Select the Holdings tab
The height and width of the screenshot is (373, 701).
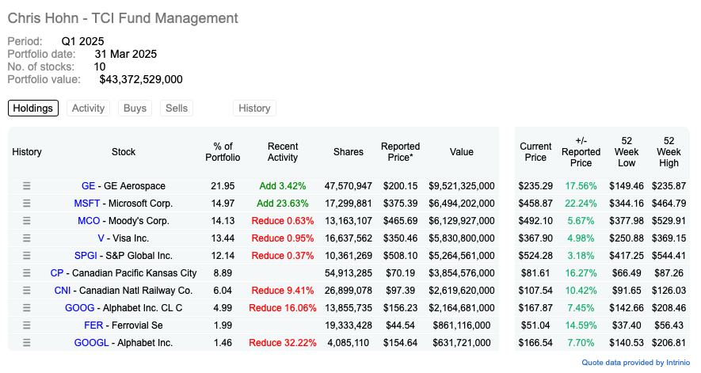tap(33, 108)
